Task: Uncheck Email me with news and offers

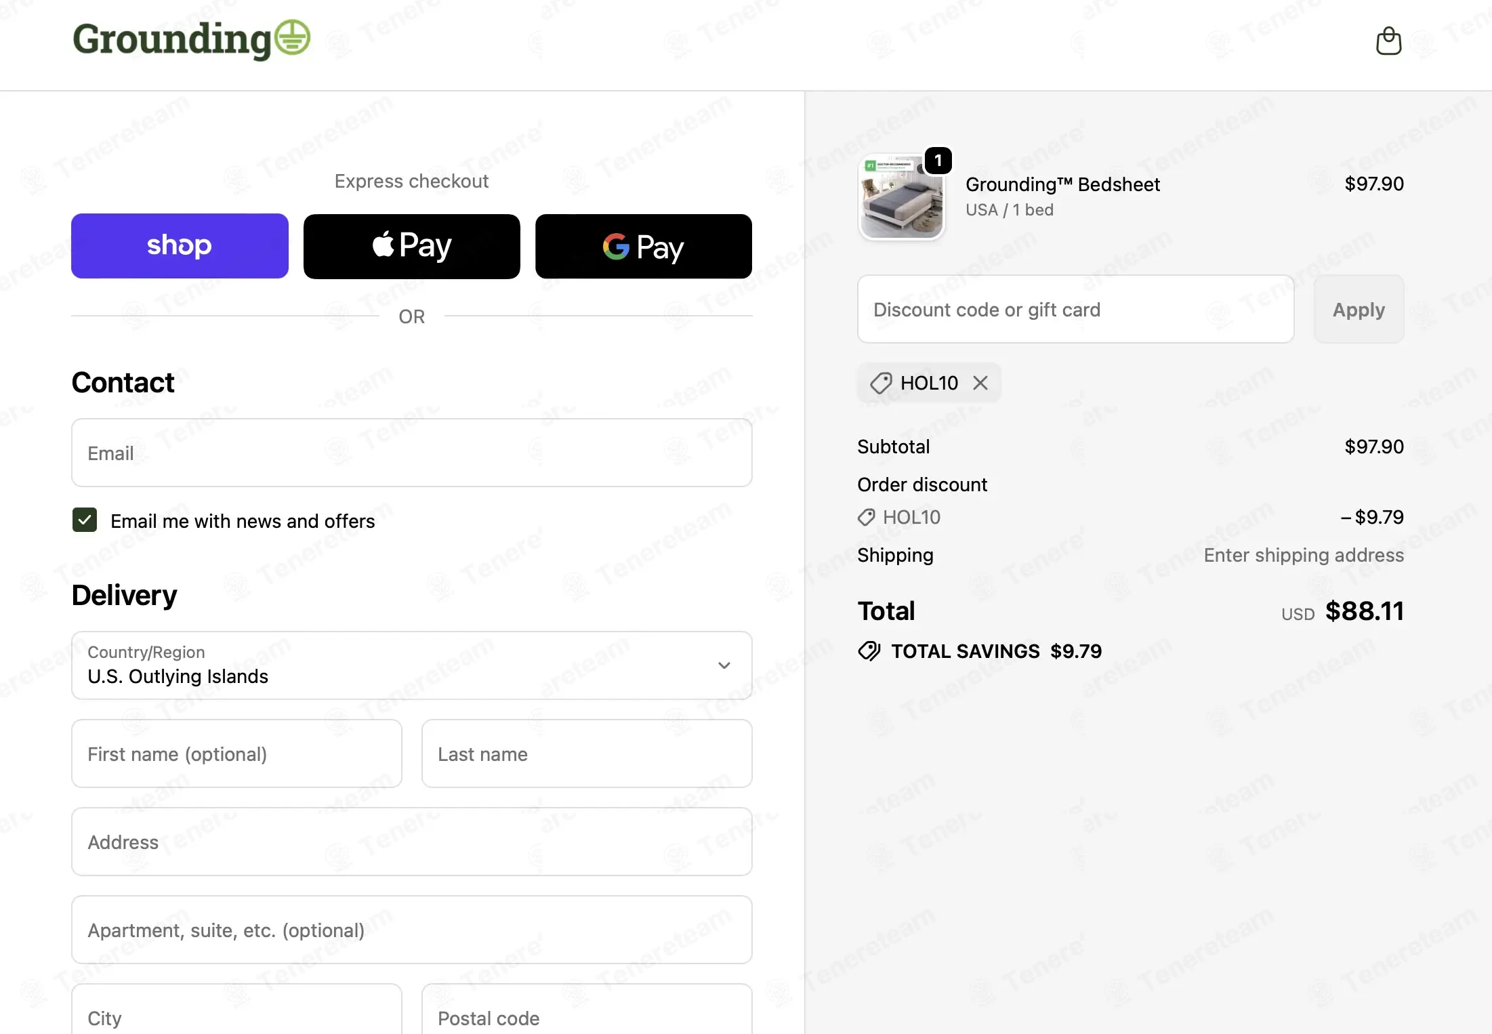Action: pos(85,520)
